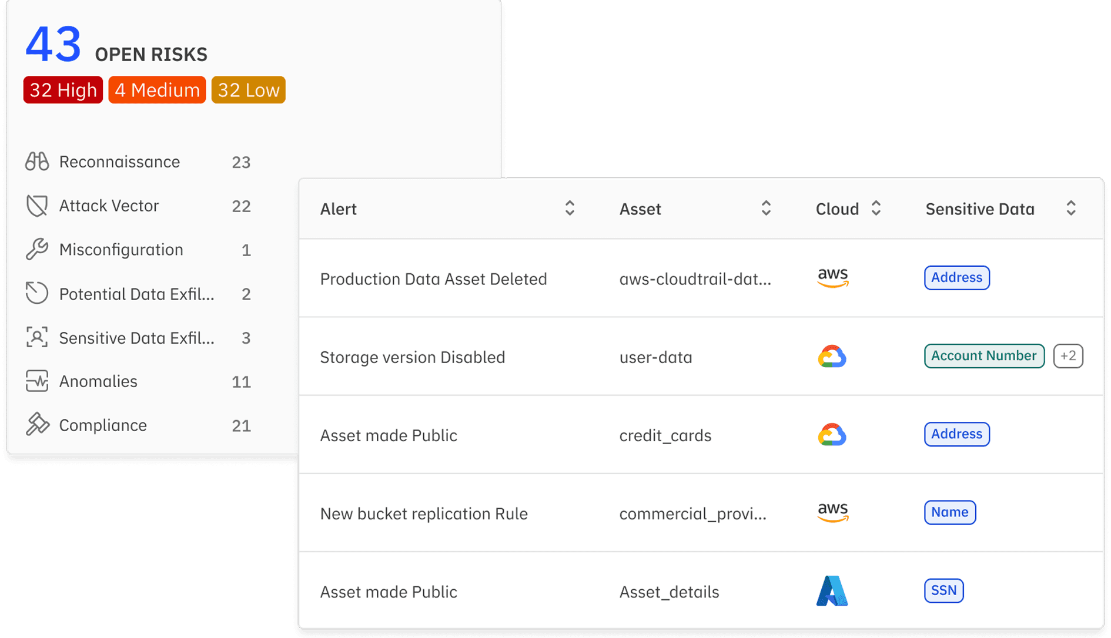Click the Reconnaissance binoculars icon
The width and height of the screenshot is (1111, 638).
tap(36, 162)
